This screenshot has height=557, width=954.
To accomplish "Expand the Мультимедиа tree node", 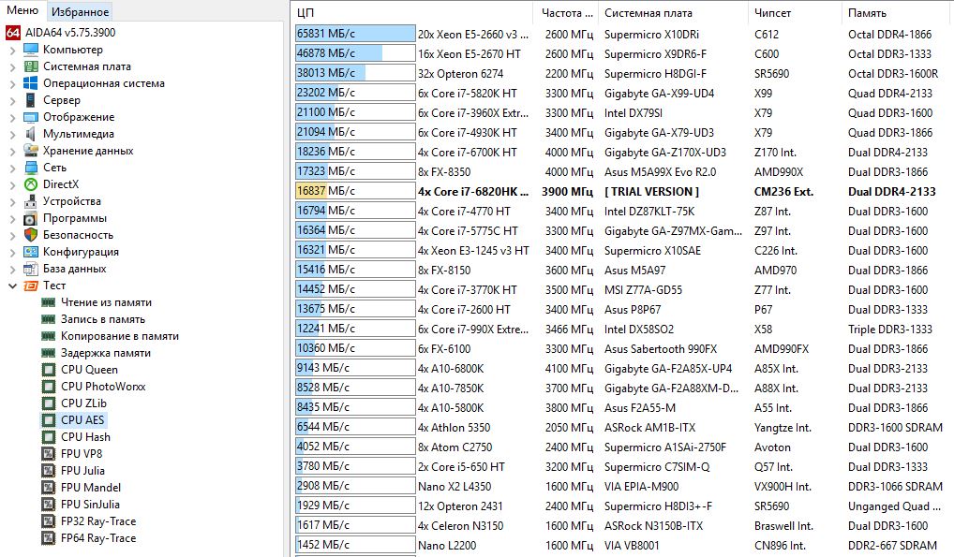I will (13, 134).
